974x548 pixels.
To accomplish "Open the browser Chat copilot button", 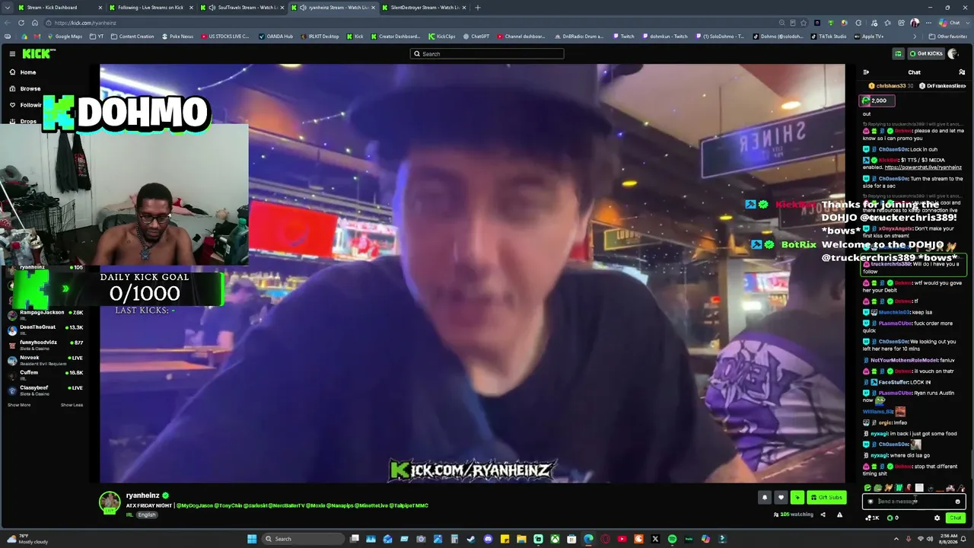I will 950,23.
